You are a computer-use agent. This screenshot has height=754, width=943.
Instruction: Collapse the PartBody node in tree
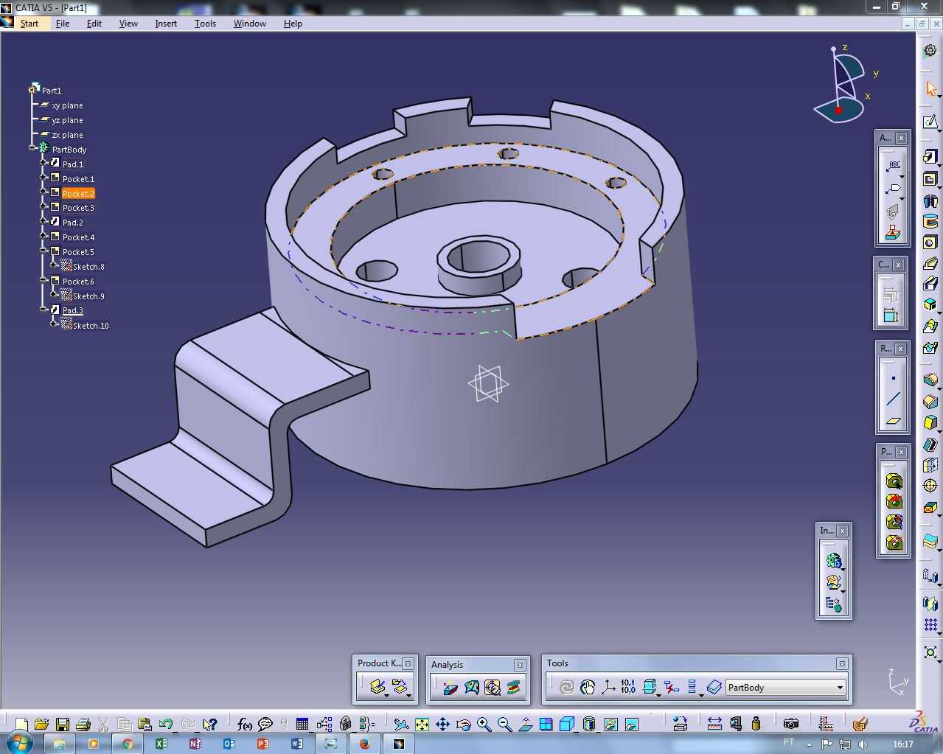[x=32, y=149]
